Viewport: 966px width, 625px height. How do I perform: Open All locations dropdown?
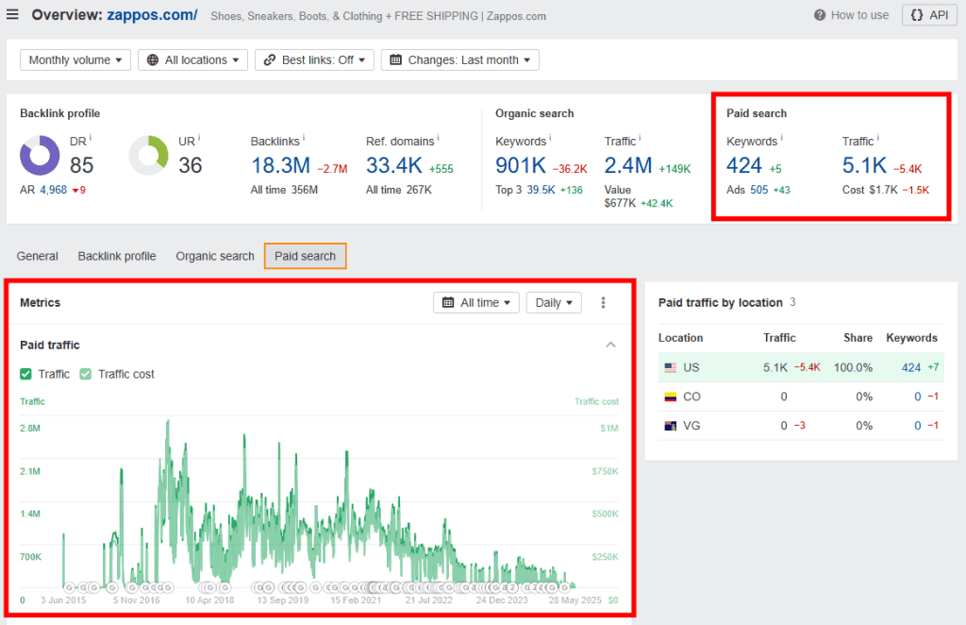point(192,59)
